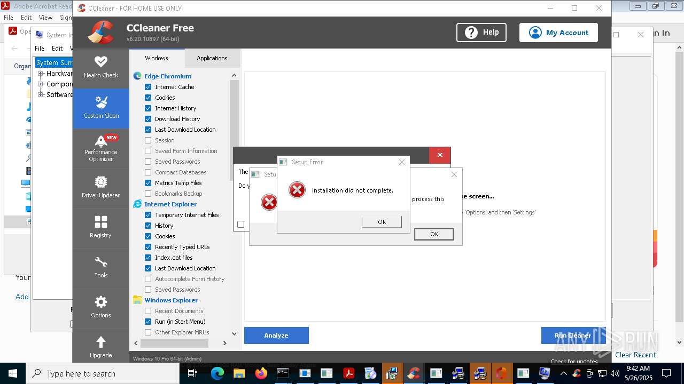Click OK in the Setup Error dialog
The width and height of the screenshot is (684, 384).
[x=382, y=222]
